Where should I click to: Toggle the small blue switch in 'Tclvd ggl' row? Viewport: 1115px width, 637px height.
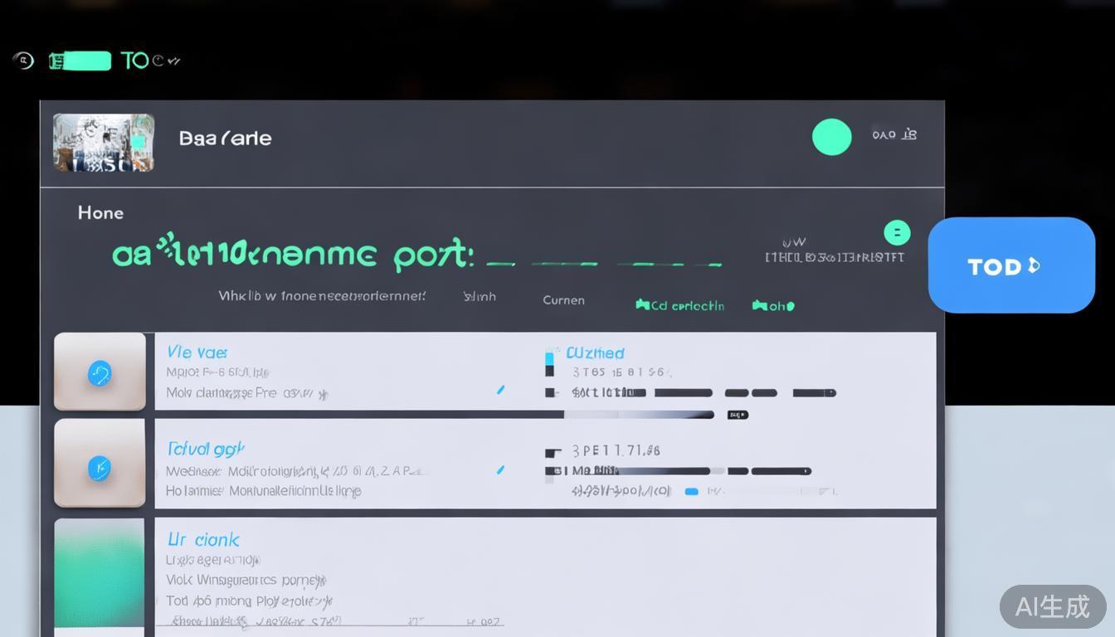[x=691, y=491]
